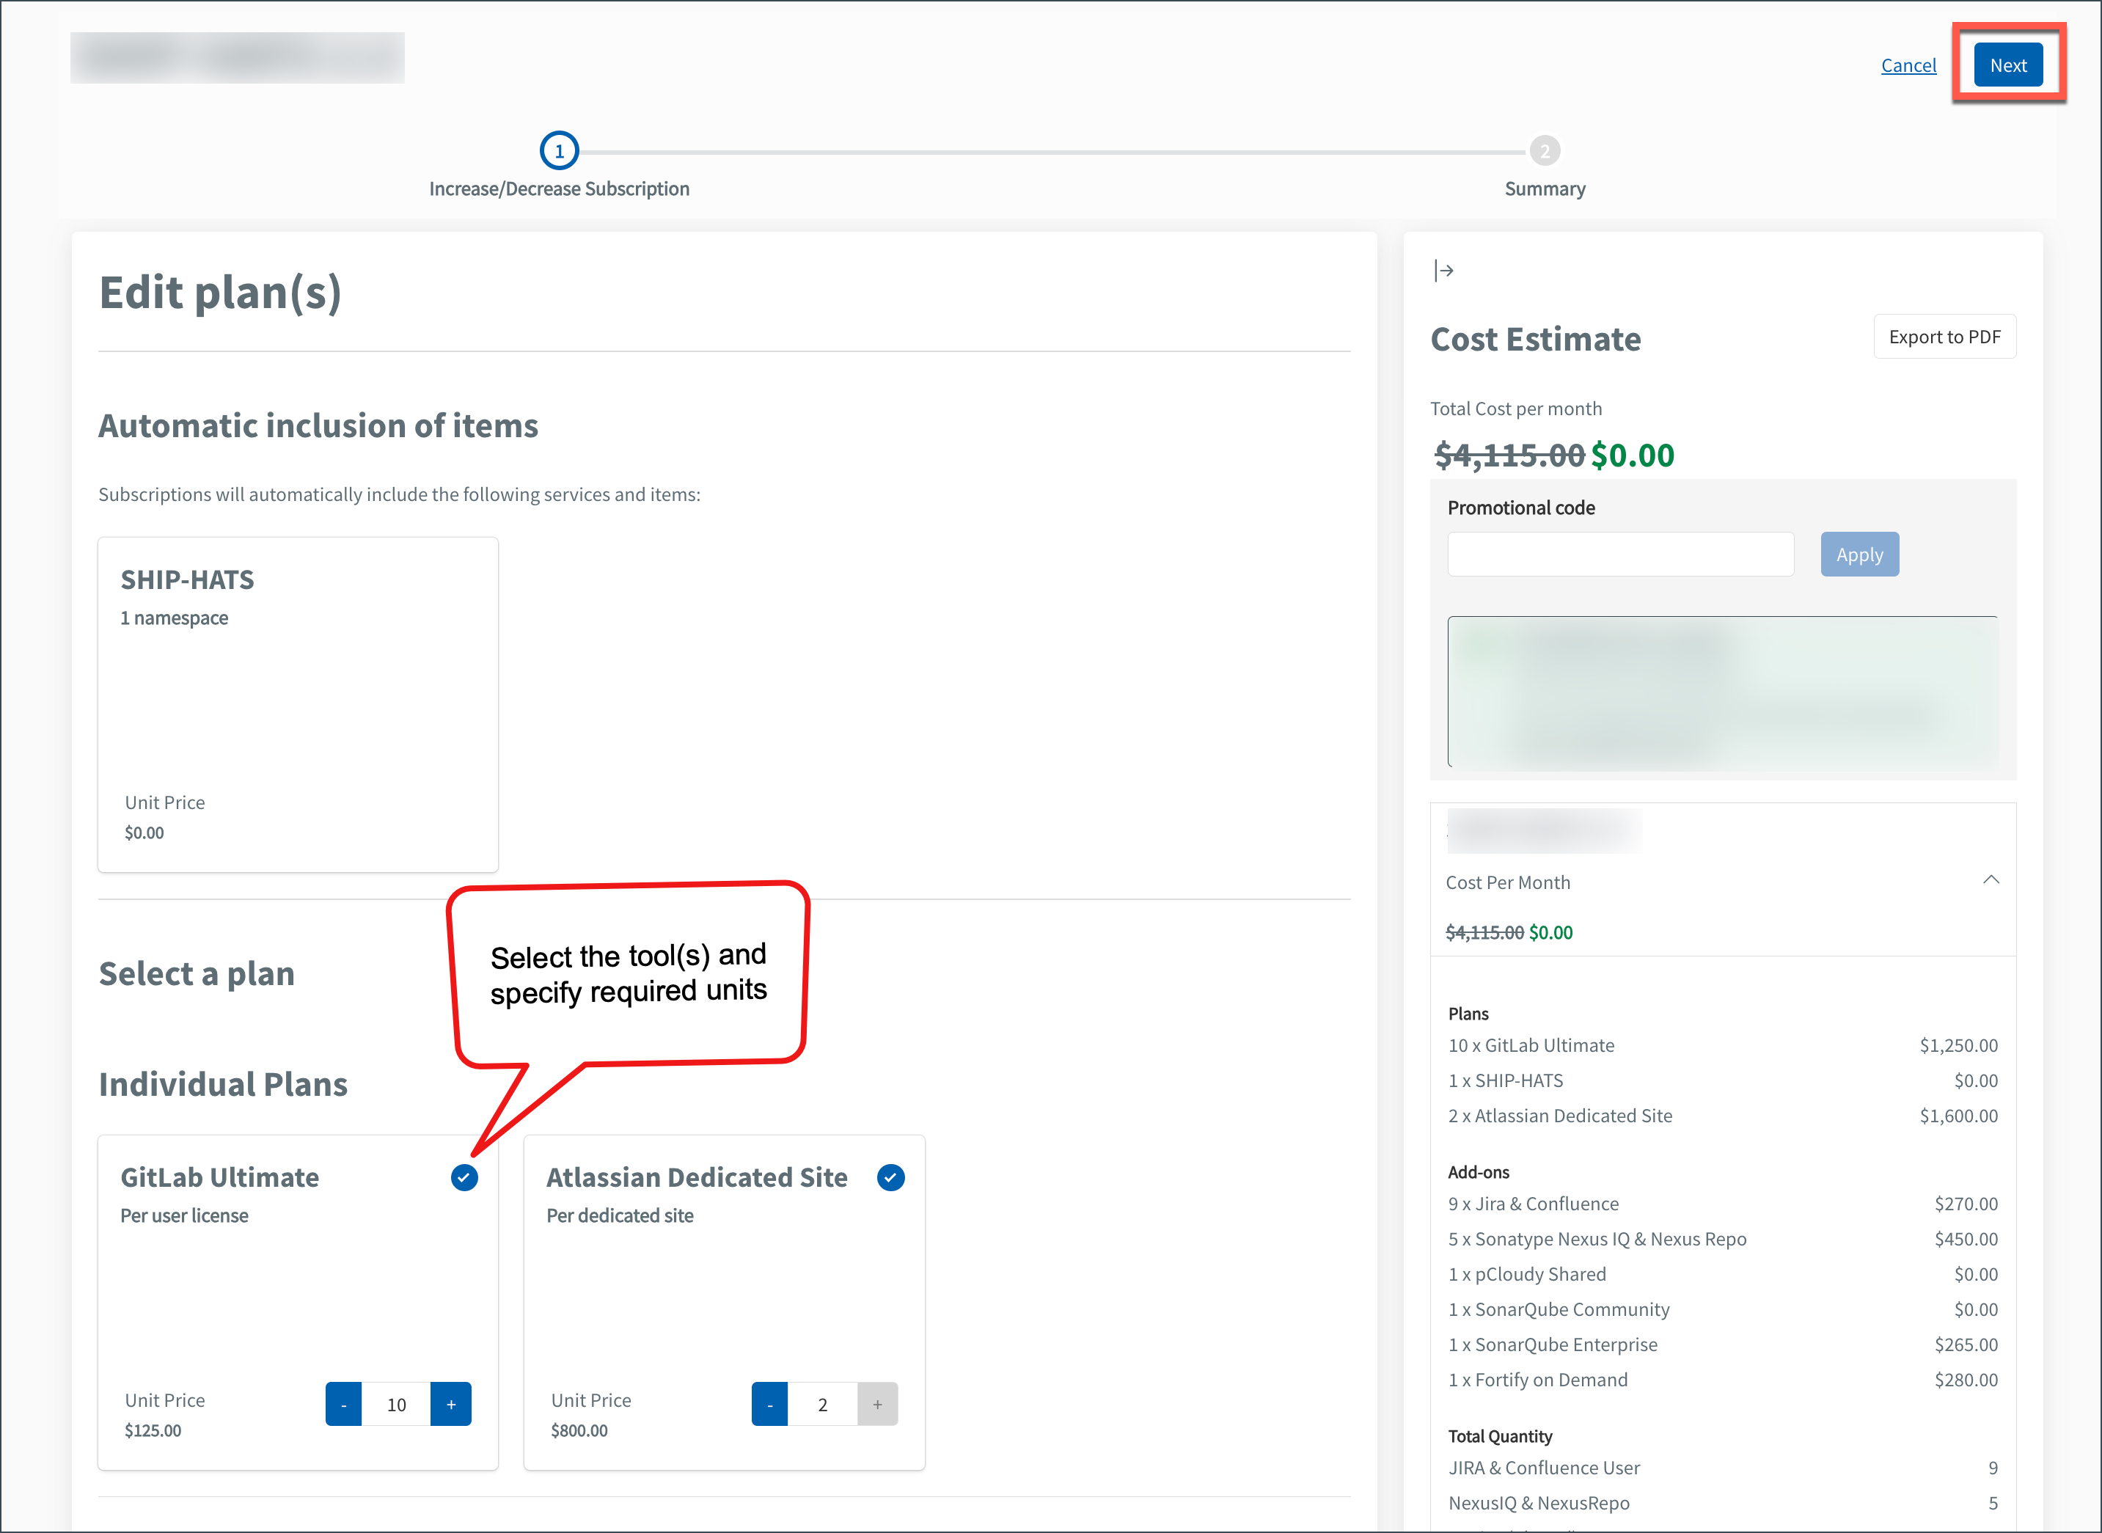2102x1533 pixels.
Task: Click the green $0.00 total cost value
Action: tap(1633, 455)
